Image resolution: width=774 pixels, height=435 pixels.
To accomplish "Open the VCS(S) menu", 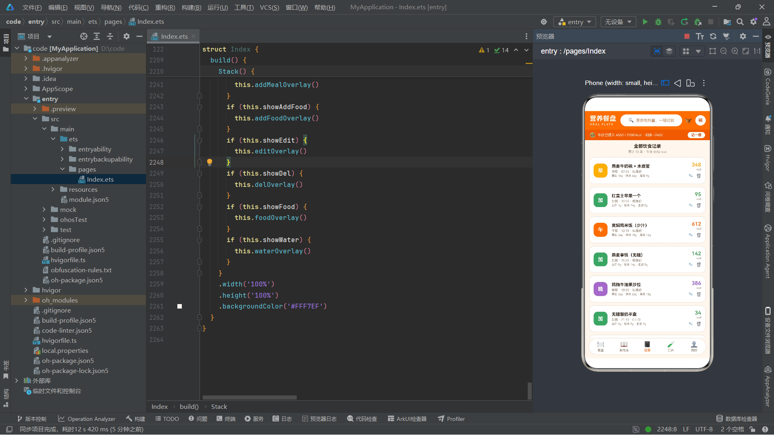I will (x=269, y=7).
